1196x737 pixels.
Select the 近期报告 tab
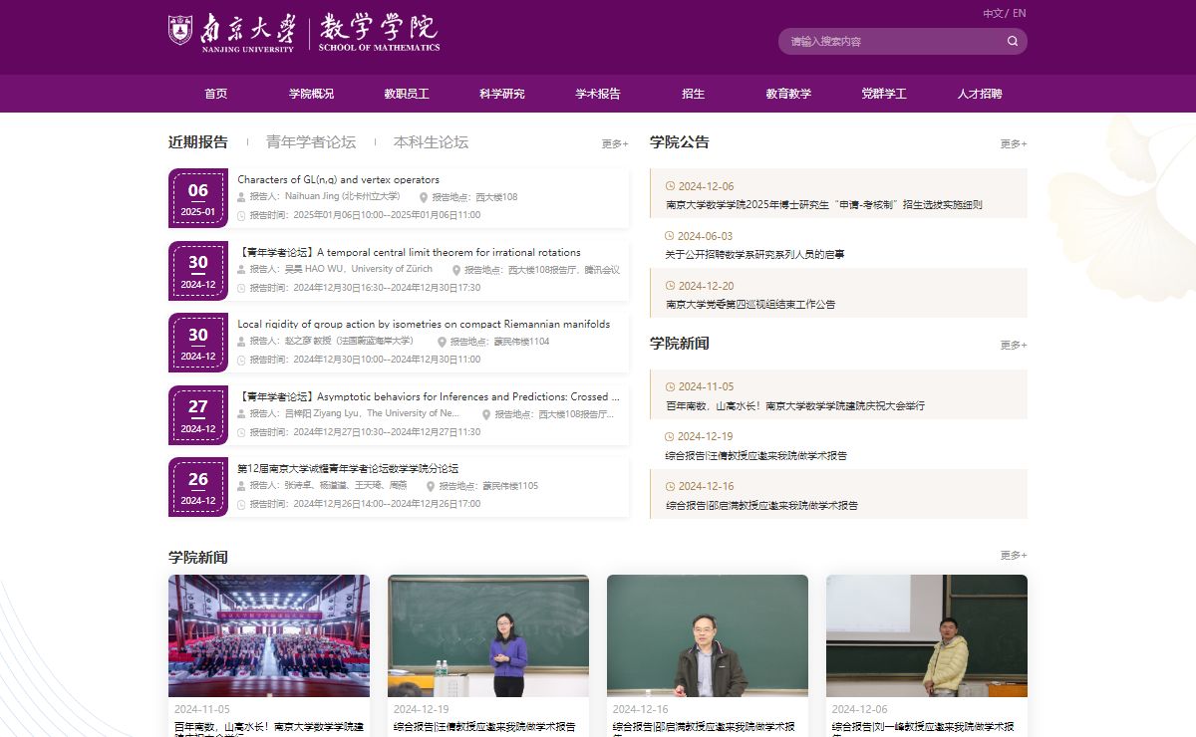tap(198, 142)
